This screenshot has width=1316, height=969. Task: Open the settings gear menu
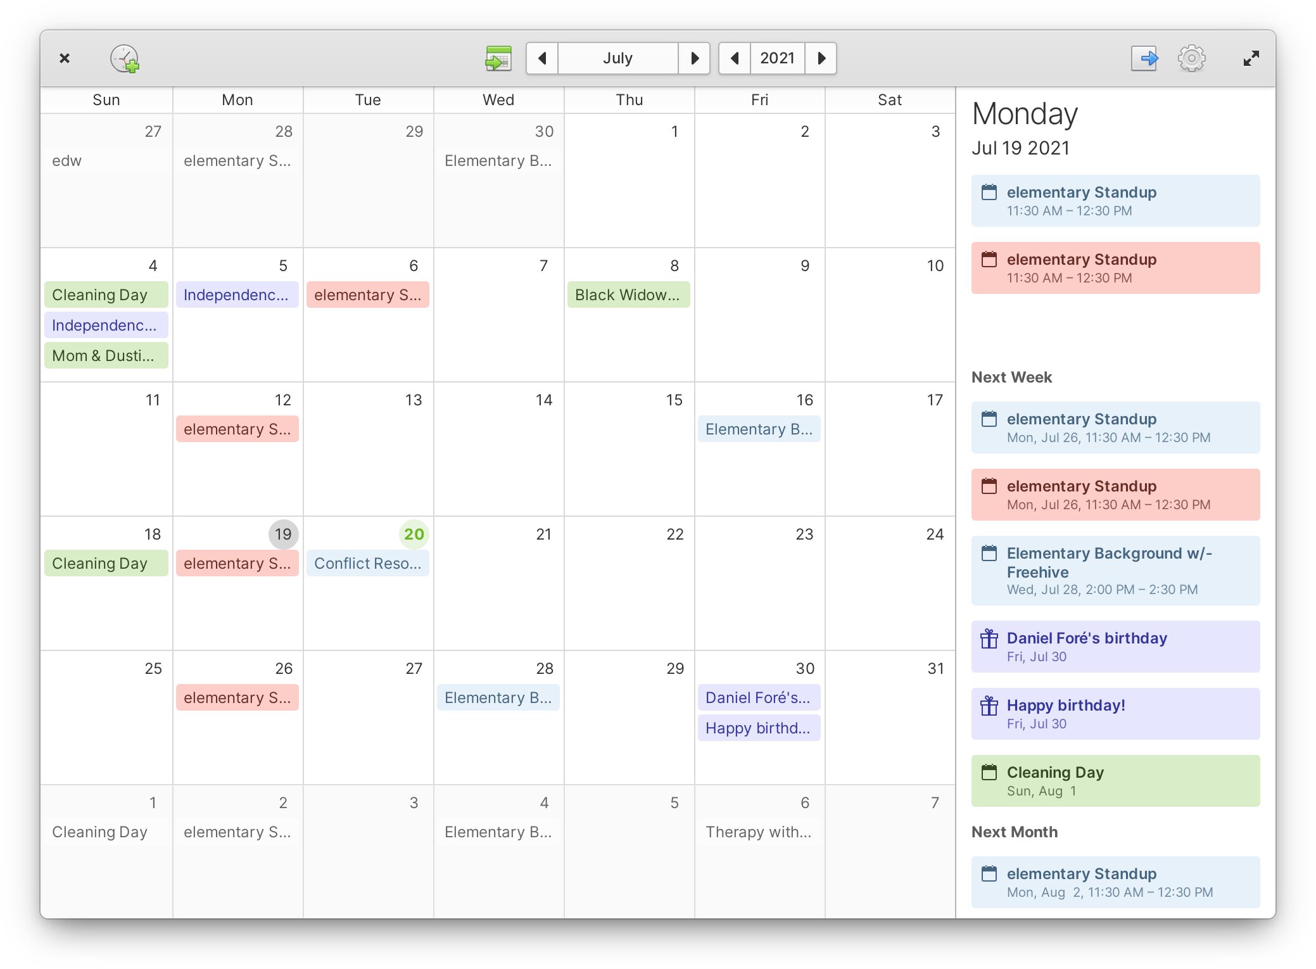click(x=1191, y=59)
